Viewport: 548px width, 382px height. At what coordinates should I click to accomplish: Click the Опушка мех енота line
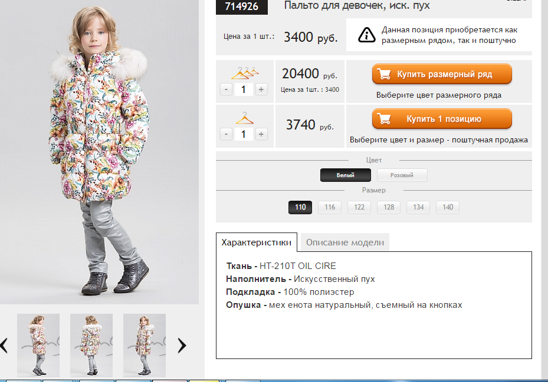click(x=344, y=304)
